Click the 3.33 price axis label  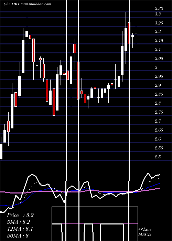[159, 9]
